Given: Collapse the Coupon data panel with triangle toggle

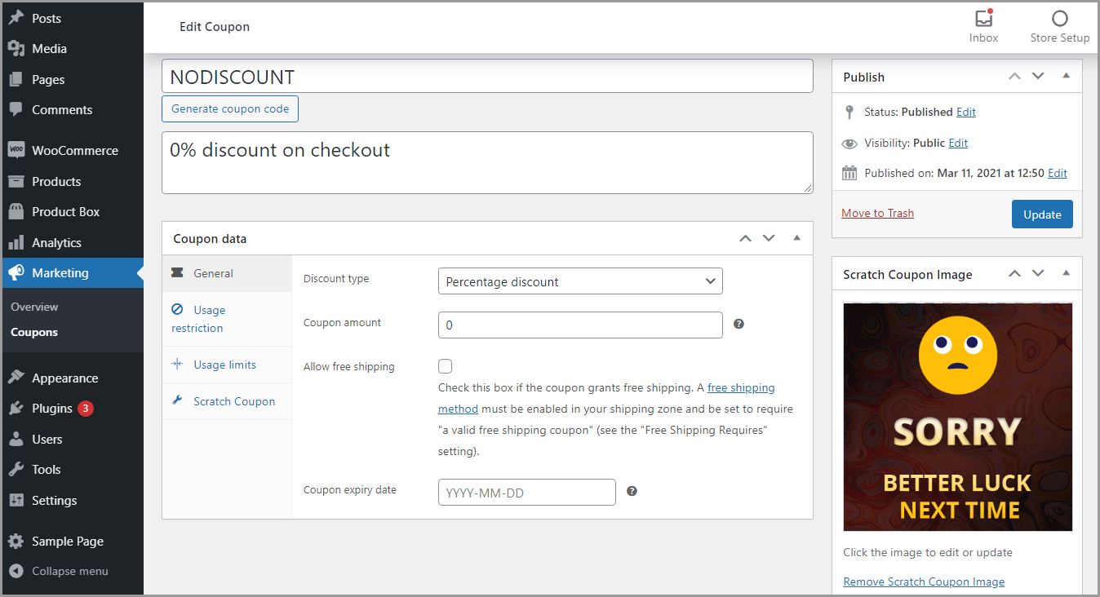Looking at the screenshot, I should click(797, 238).
